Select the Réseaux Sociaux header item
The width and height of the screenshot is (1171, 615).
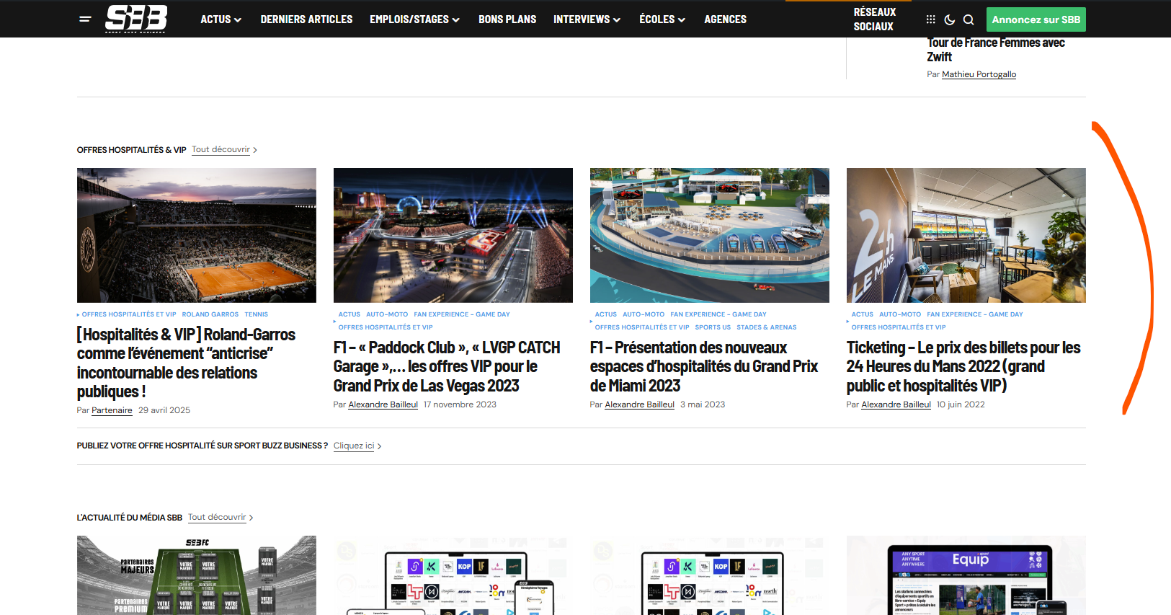(x=874, y=19)
